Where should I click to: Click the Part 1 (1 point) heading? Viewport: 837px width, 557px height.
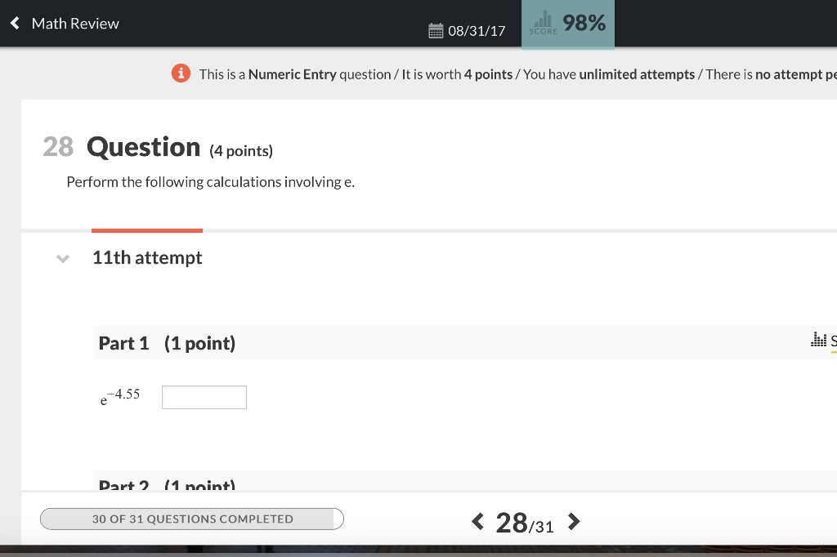(x=167, y=343)
